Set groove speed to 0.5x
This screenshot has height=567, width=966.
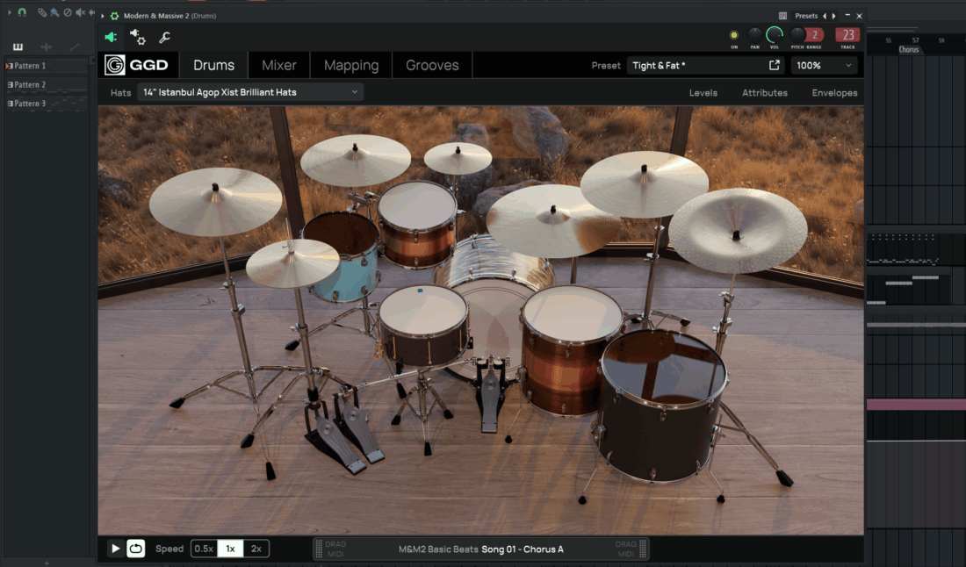pos(204,549)
